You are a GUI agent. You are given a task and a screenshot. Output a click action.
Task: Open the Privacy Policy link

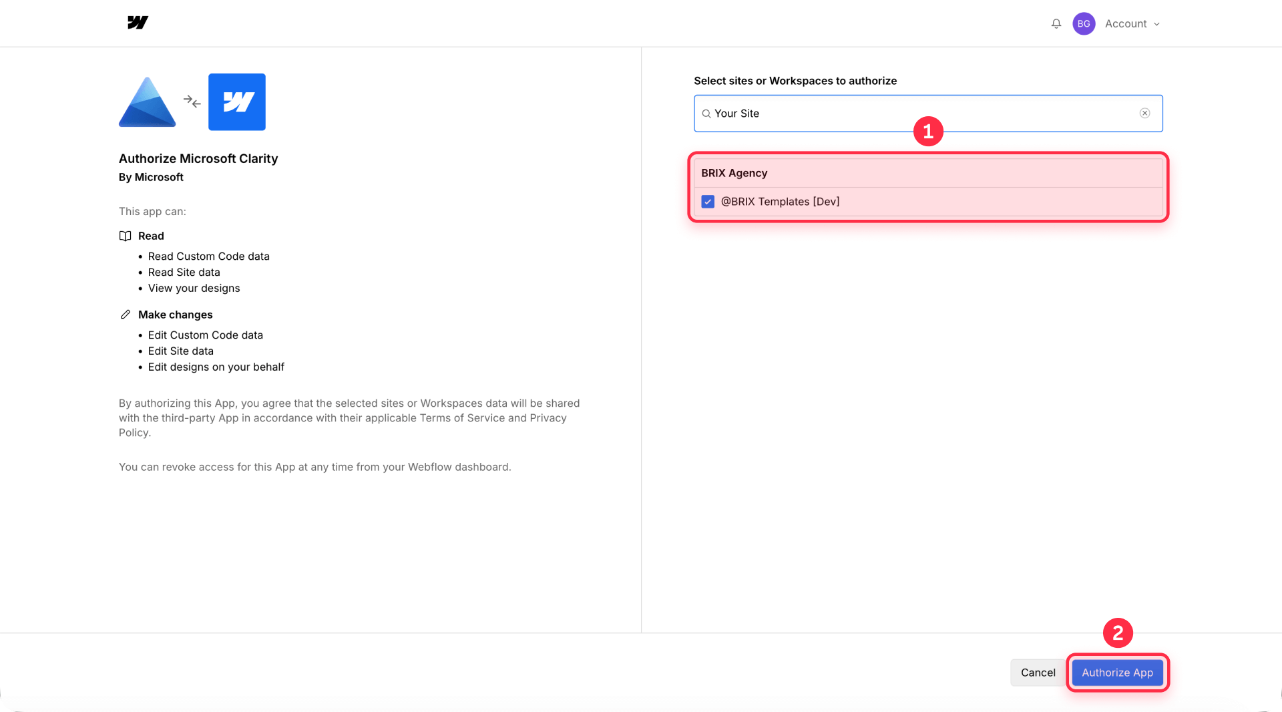(x=547, y=417)
